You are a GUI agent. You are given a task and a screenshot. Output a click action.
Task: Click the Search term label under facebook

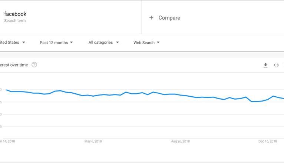point(15,21)
